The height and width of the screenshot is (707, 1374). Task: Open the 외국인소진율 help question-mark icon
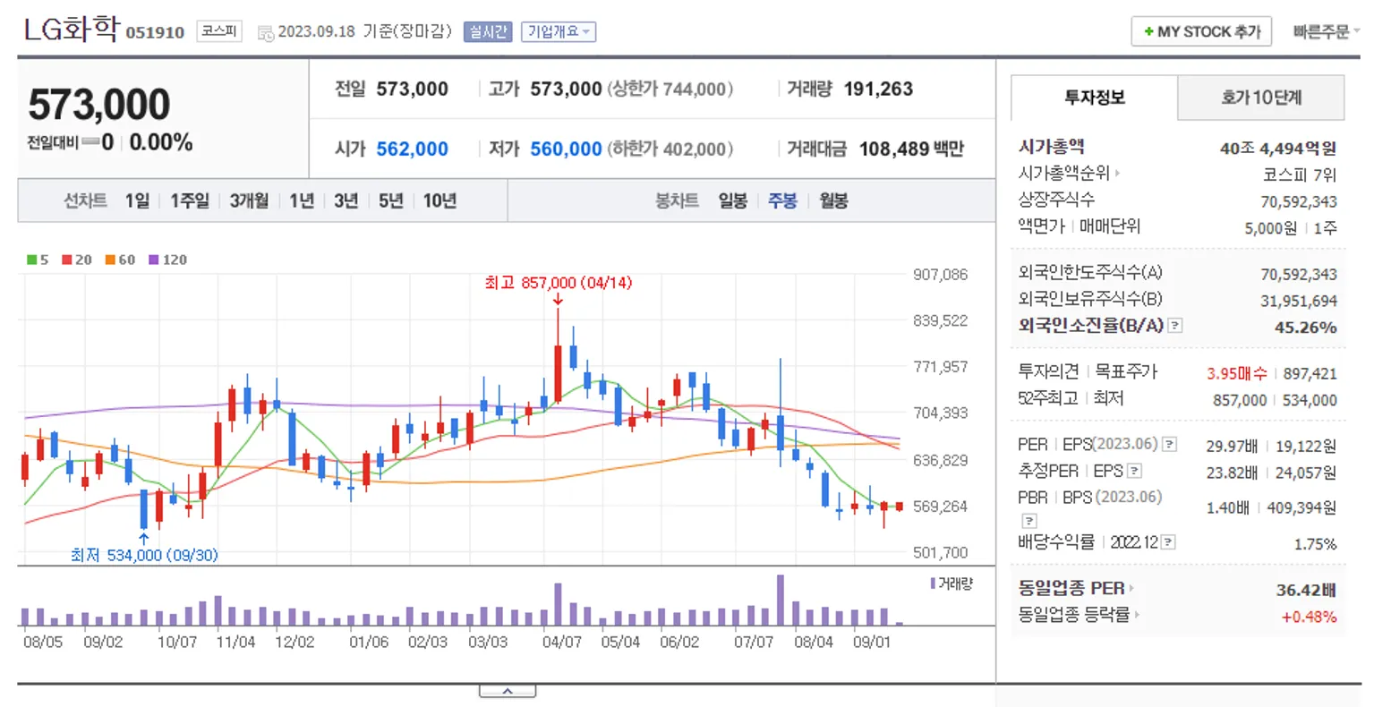[1175, 326]
